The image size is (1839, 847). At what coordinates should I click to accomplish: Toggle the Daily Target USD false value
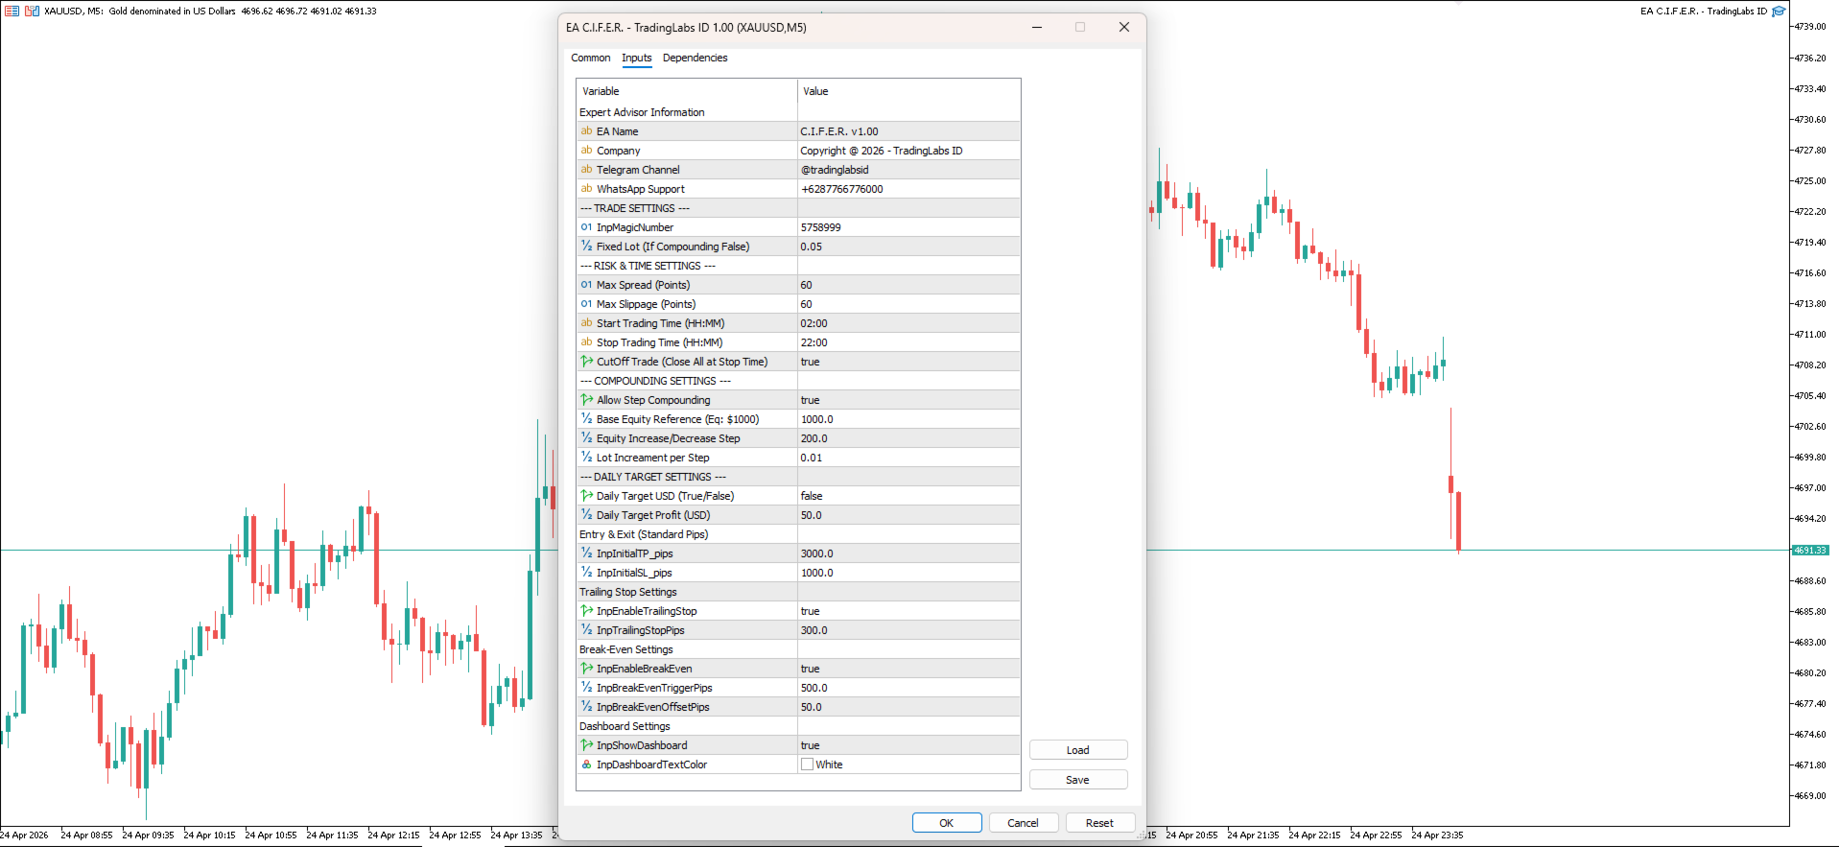coord(908,496)
